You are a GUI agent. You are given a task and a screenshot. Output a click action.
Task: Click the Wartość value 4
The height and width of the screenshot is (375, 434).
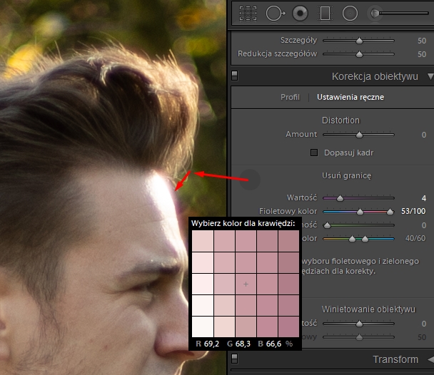pos(424,198)
